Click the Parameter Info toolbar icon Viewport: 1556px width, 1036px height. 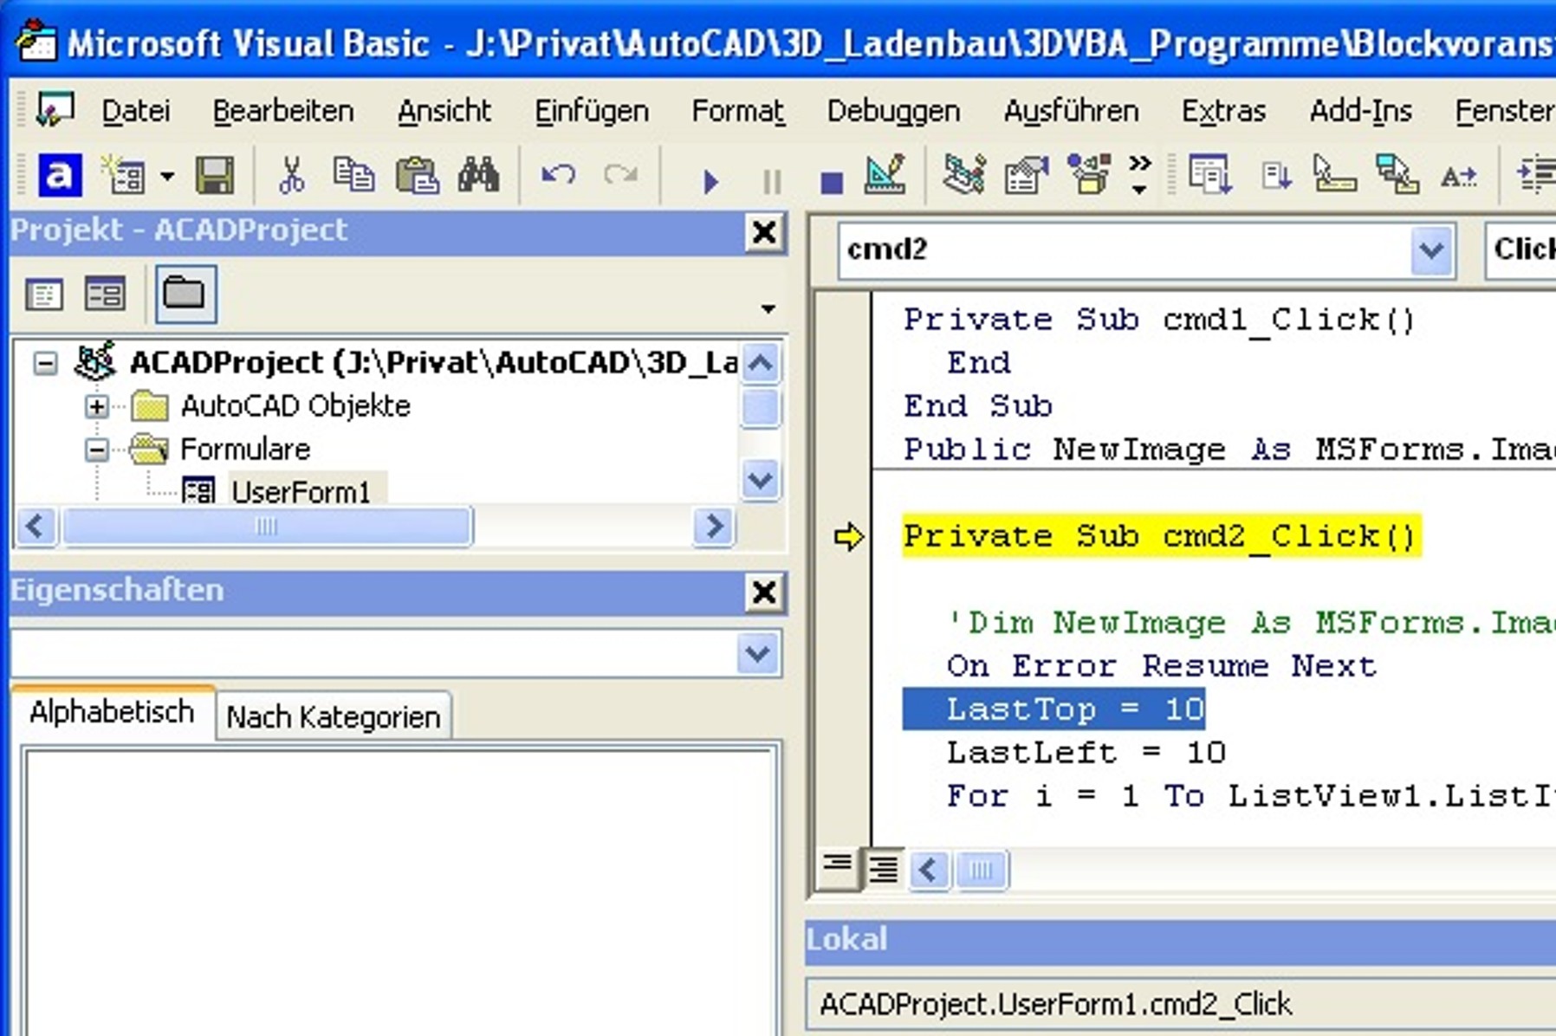point(1397,177)
